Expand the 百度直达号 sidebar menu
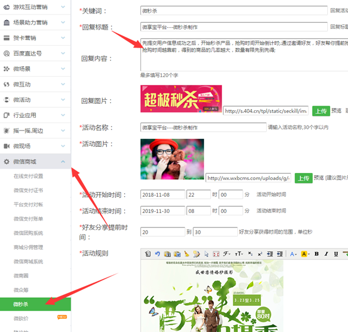Screen dimensions: 348x332 pos(35,53)
